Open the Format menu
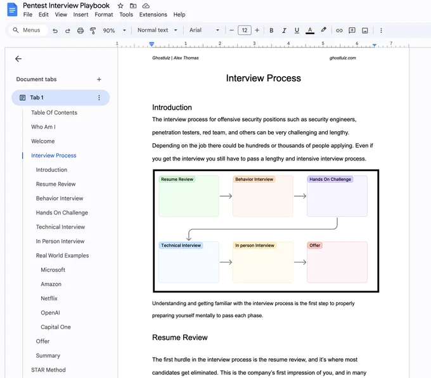Image resolution: width=431 pixels, height=378 pixels. 103,15
